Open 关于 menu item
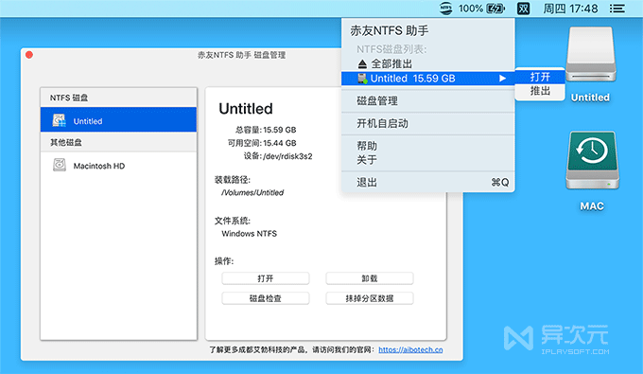 (x=427, y=160)
